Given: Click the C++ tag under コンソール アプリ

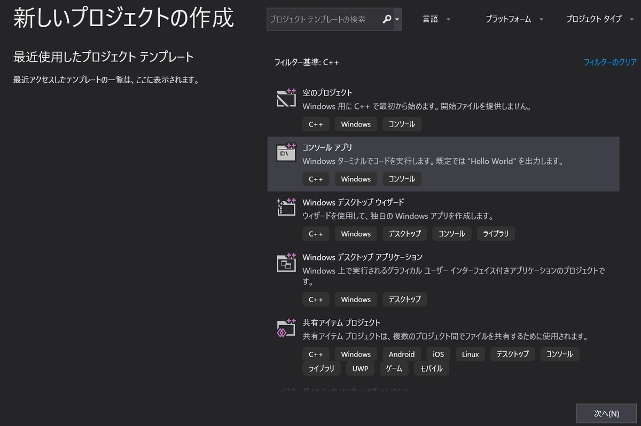Looking at the screenshot, I should click(x=316, y=179).
